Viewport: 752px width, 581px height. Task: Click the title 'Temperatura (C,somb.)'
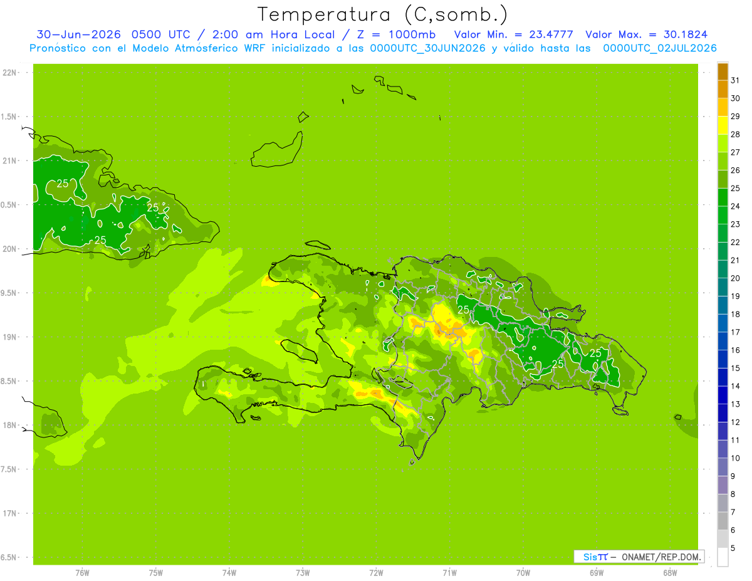pos(383,14)
